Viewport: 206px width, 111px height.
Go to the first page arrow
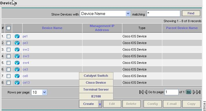click(x=141, y=92)
